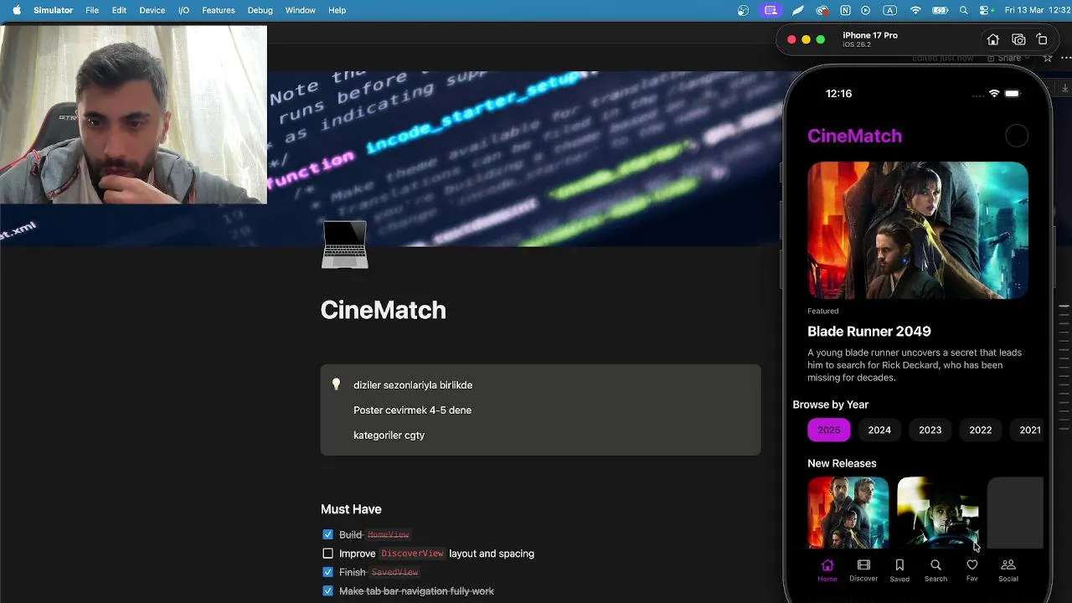Open the first New Releases poster
1072x603 pixels.
[x=848, y=513]
